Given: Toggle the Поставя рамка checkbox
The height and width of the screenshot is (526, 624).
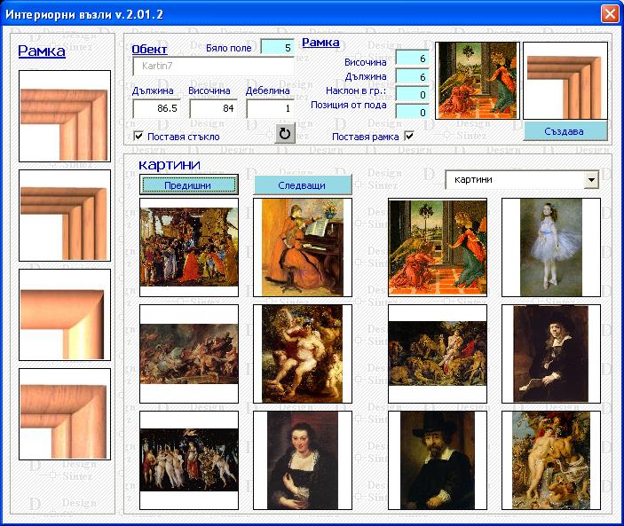Looking at the screenshot, I should tap(408, 136).
